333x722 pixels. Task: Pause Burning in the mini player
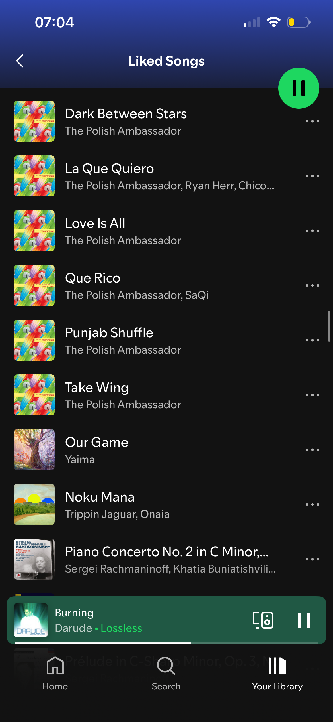[x=304, y=620]
